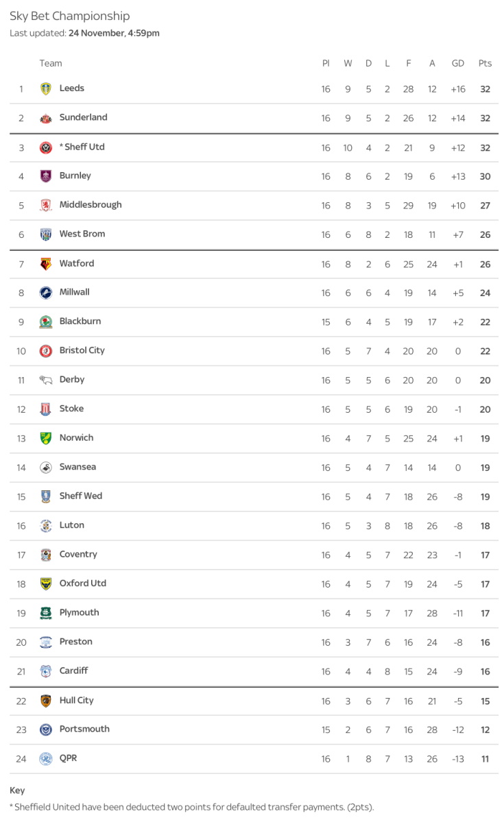Select the Sheff Utd team name
This screenshot has height=822, width=504.
[84, 147]
